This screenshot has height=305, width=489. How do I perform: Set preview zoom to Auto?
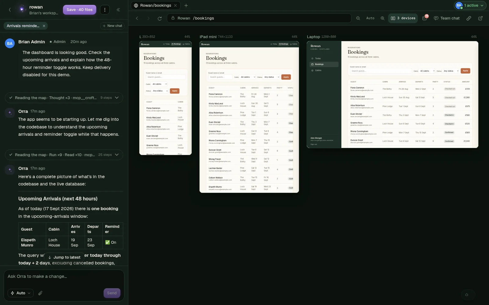pyautogui.click(x=370, y=18)
